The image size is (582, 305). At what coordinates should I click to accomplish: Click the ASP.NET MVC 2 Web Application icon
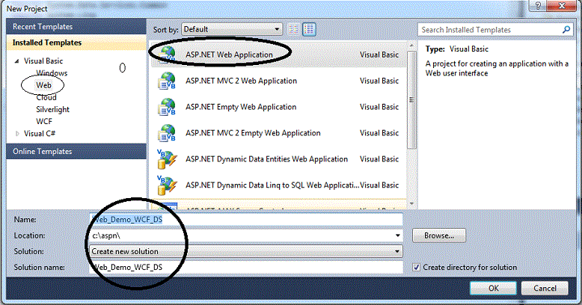(x=167, y=81)
